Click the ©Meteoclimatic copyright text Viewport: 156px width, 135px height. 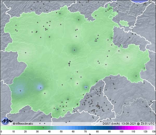[x=23, y=124]
